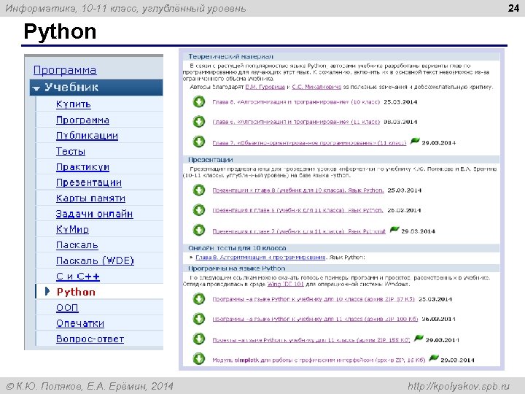Open Купить in sidebar
525x394 pixels.
click(x=74, y=104)
